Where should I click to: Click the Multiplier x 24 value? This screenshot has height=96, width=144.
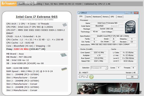pos(99,55)
